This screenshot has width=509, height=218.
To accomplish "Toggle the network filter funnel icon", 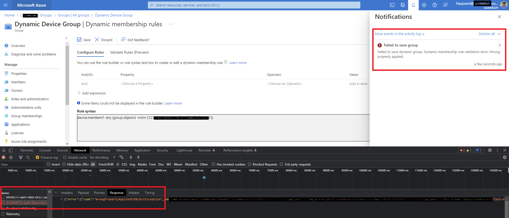I will tap(21, 157).
